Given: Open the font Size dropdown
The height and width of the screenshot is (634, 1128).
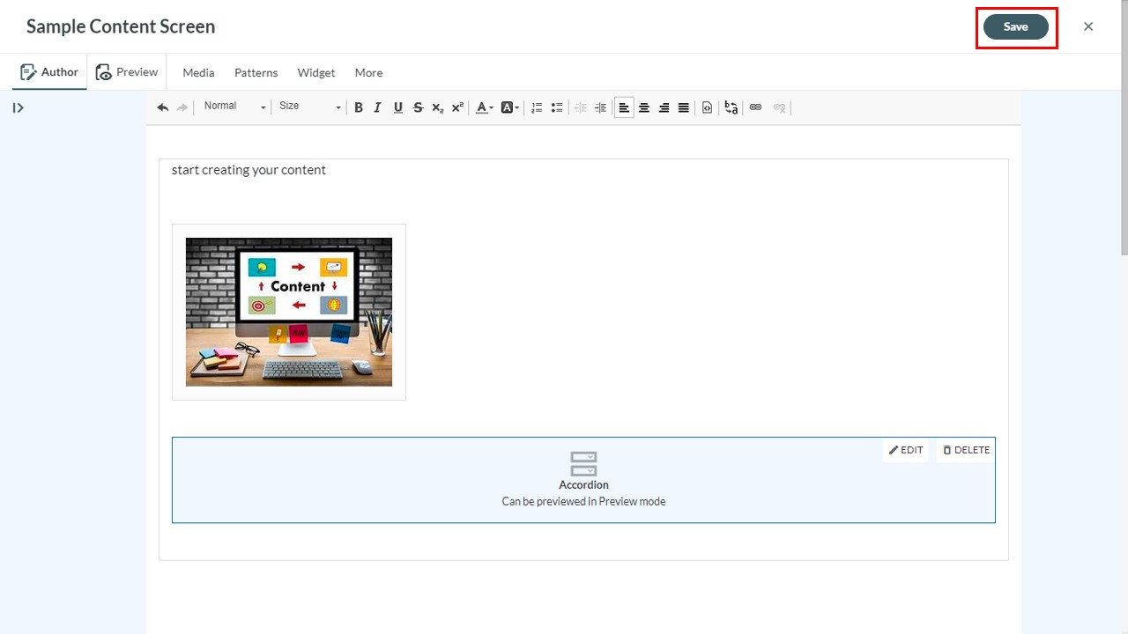Looking at the screenshot, I should click(x=309, y=107).
